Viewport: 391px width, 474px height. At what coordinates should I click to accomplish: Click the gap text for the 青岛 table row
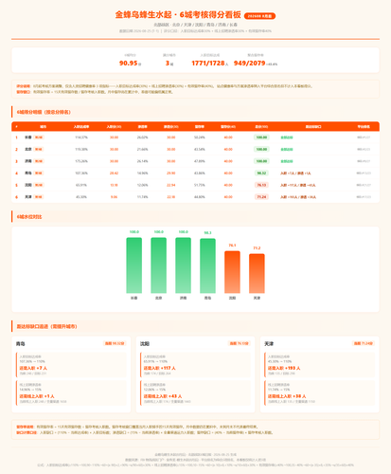click(x=295, y=173)
